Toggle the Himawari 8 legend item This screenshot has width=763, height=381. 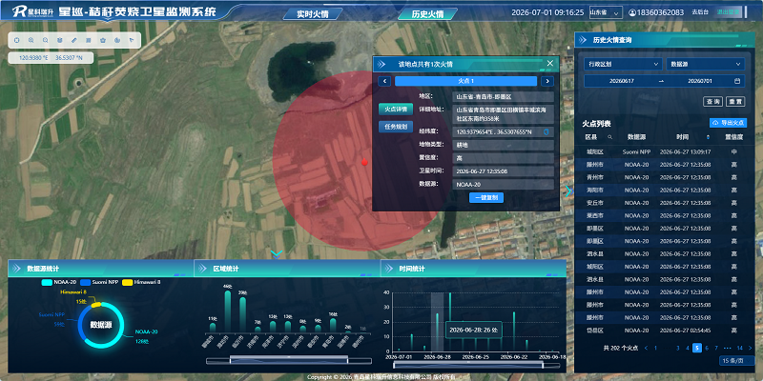[x=141, y=282]
